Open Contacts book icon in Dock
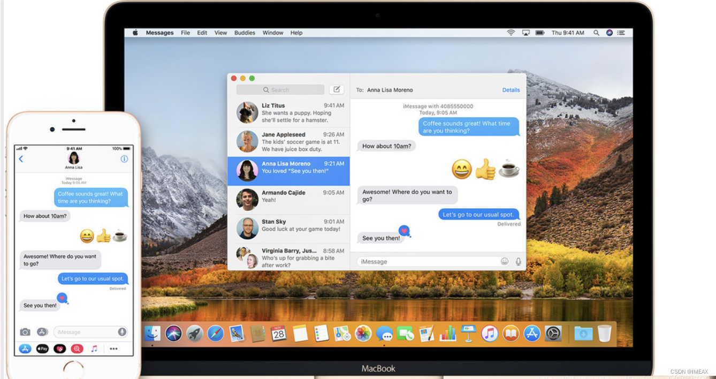716x379 pixels. (258, 333)
